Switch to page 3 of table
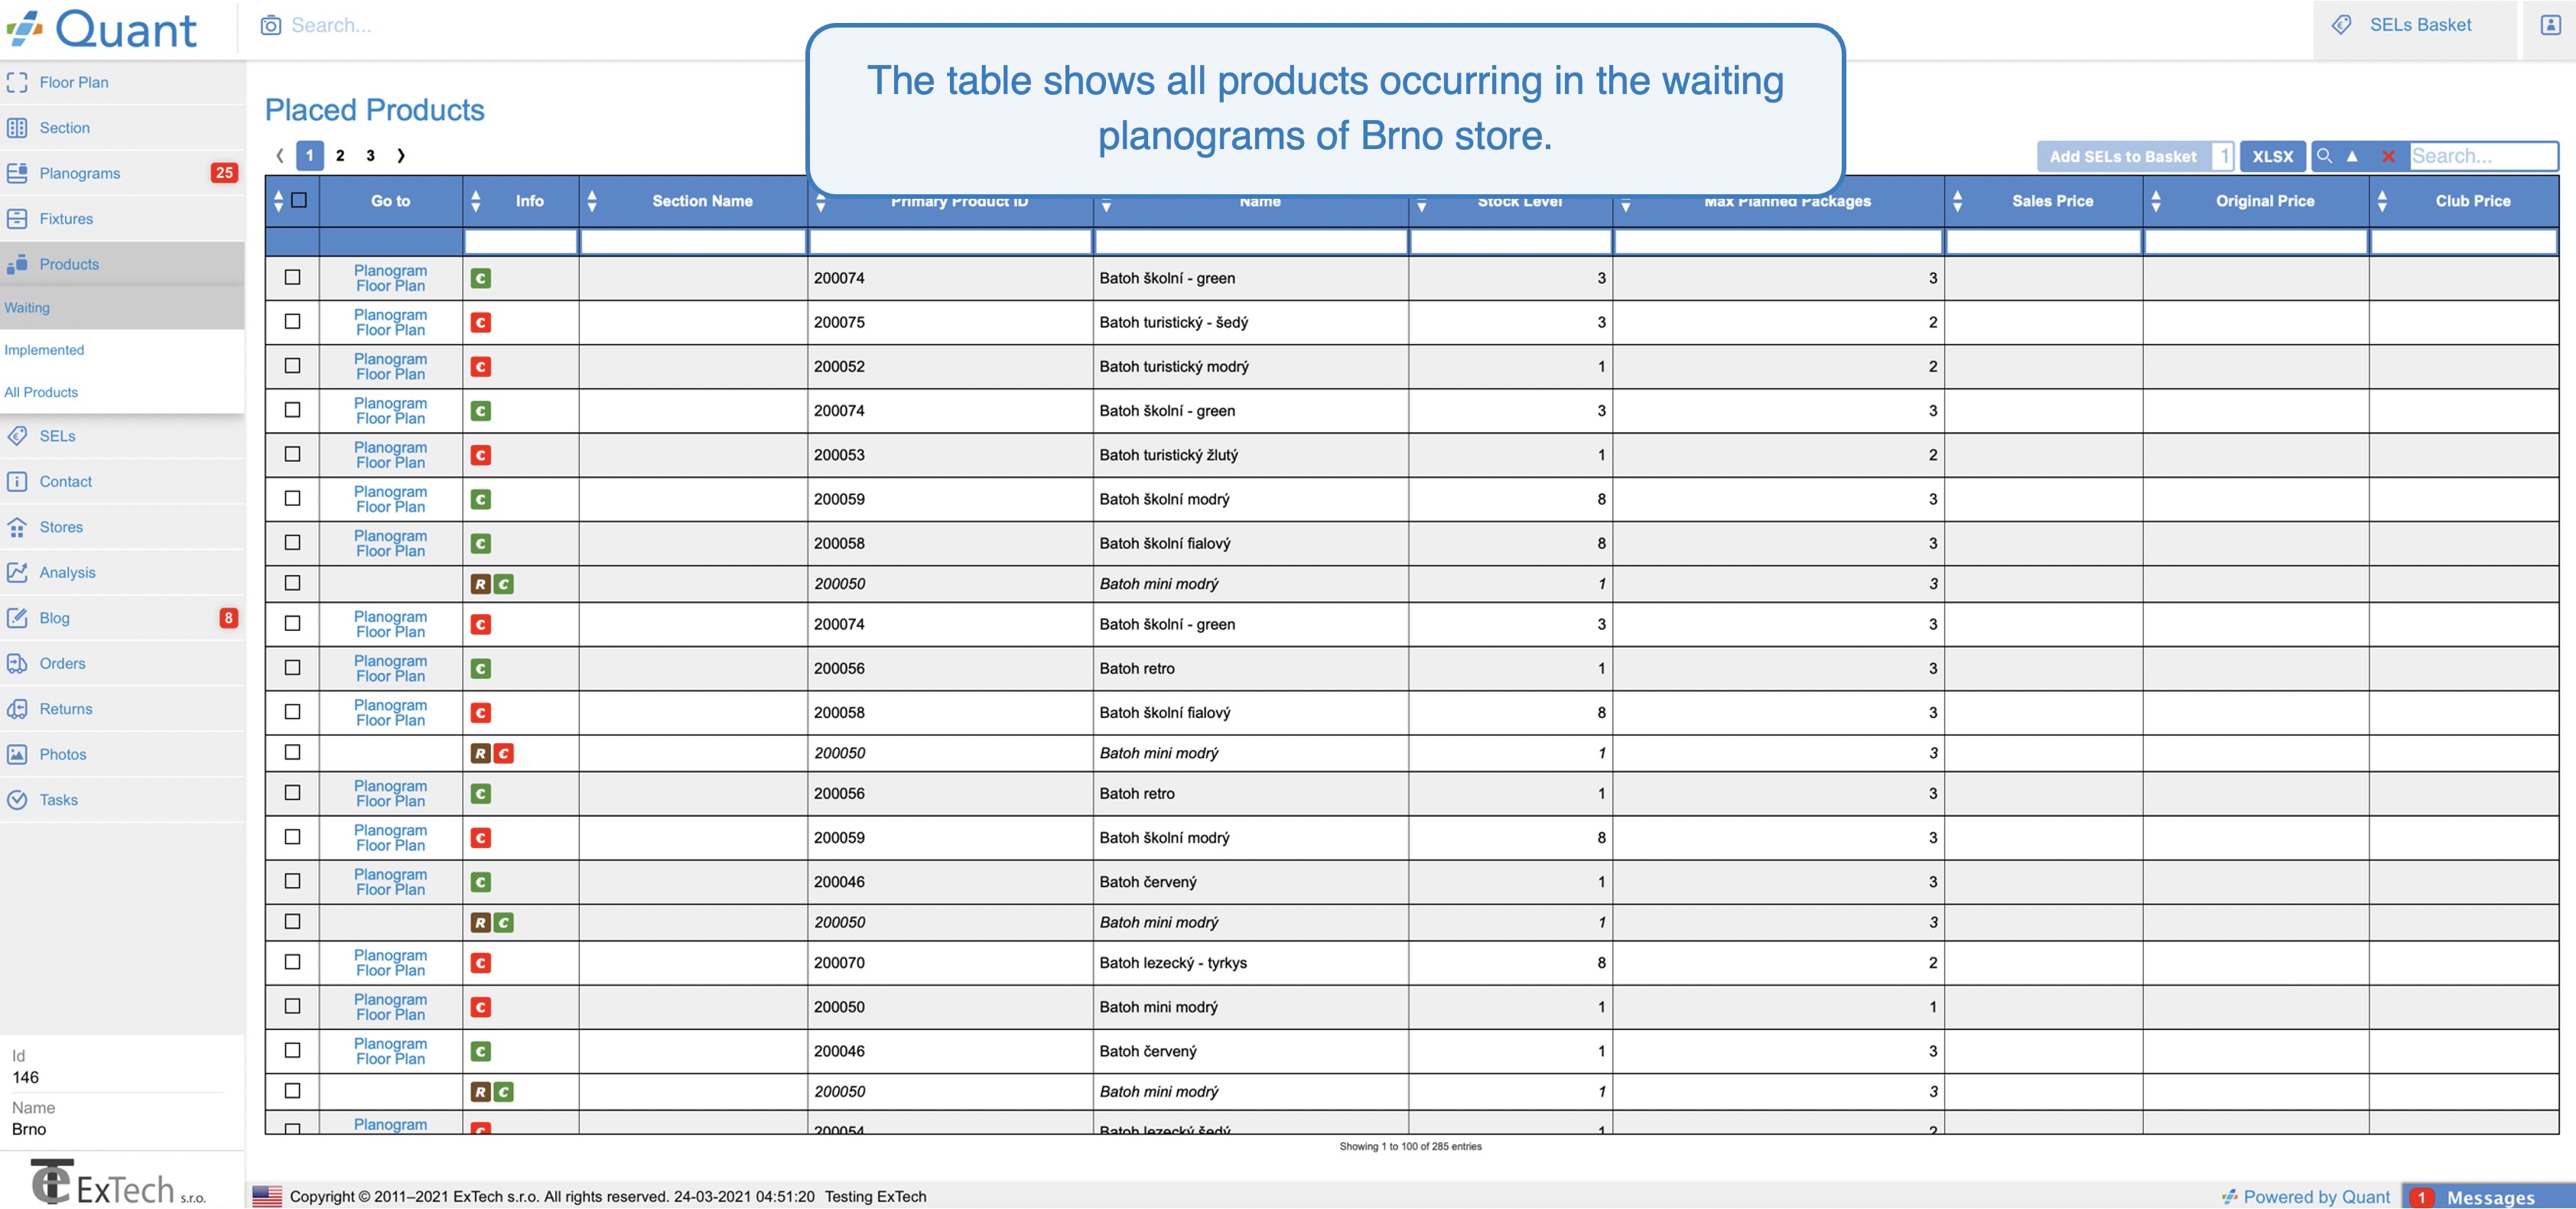The width and height of the screenshot is (2576, 1209). (370, 155)
